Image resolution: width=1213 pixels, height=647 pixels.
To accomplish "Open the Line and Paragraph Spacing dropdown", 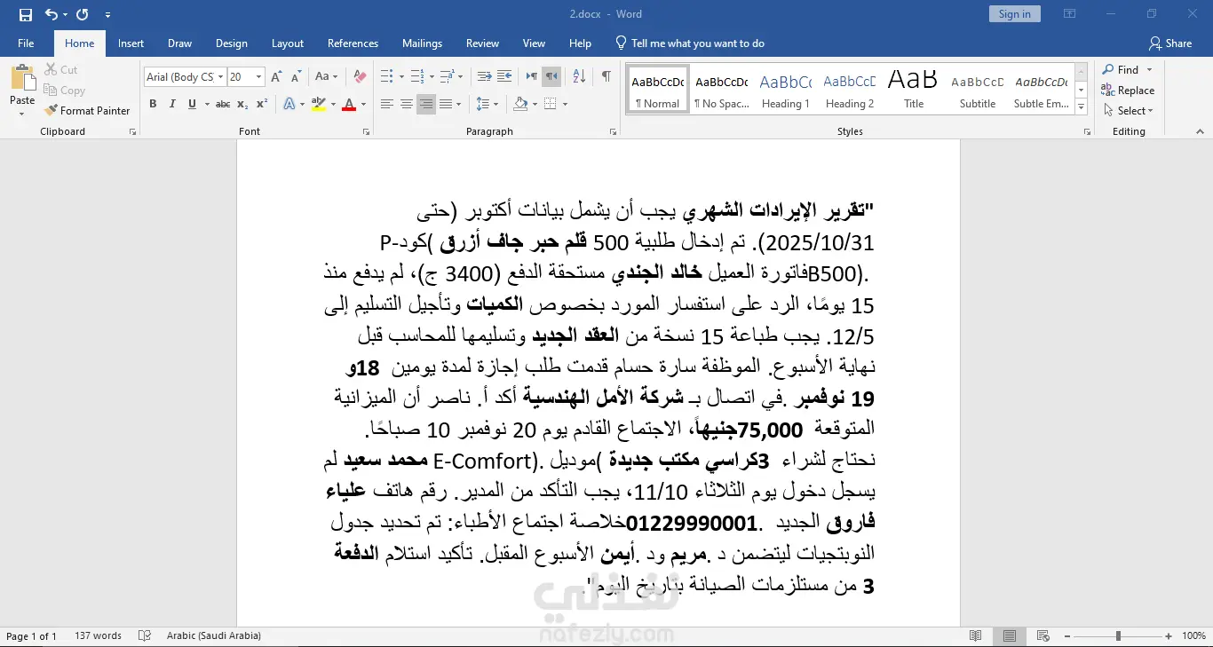I will [488, 104].
